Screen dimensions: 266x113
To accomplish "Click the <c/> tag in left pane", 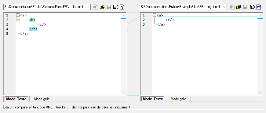I will [42, 24].
